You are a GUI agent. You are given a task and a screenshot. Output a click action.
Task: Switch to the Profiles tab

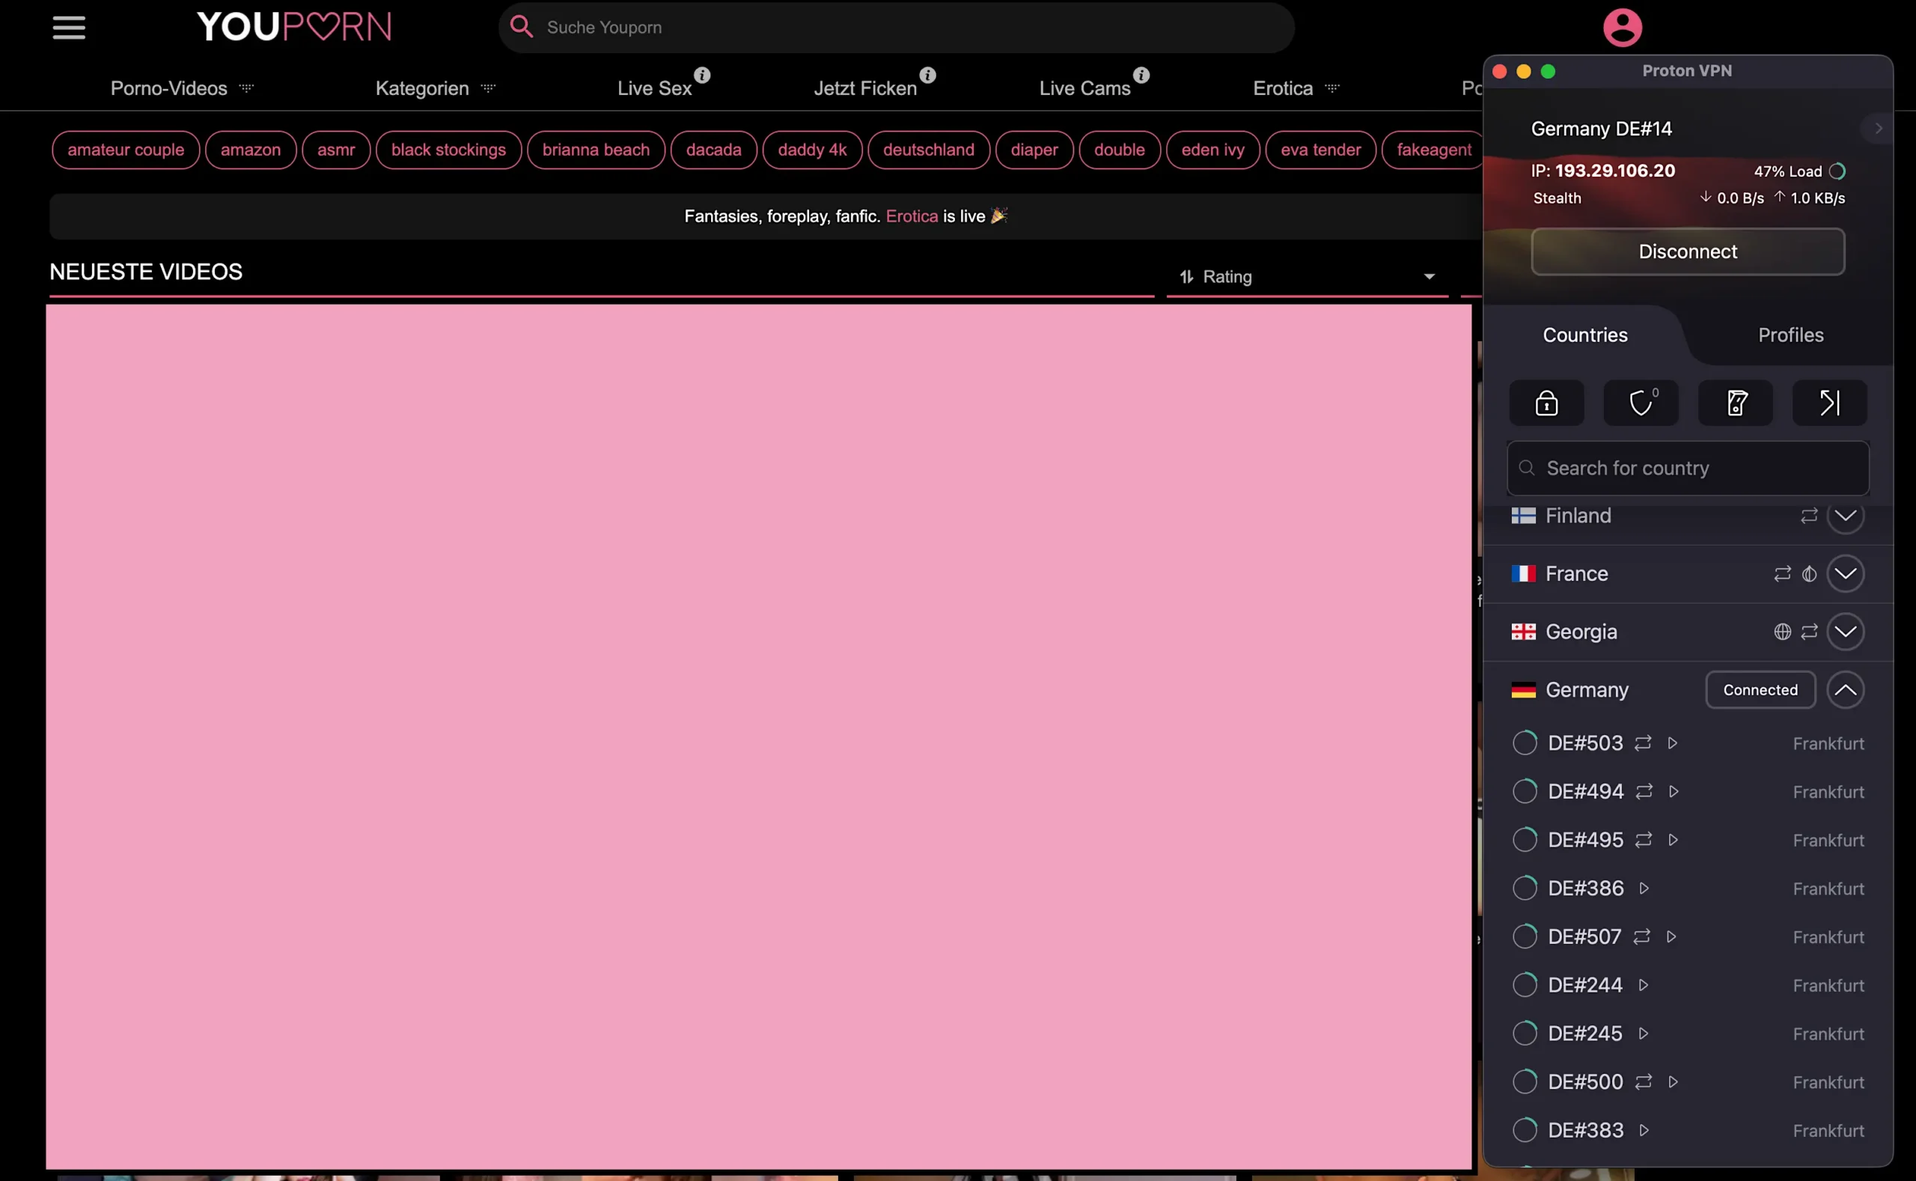pyautogui.click(x=1790, y=335)
